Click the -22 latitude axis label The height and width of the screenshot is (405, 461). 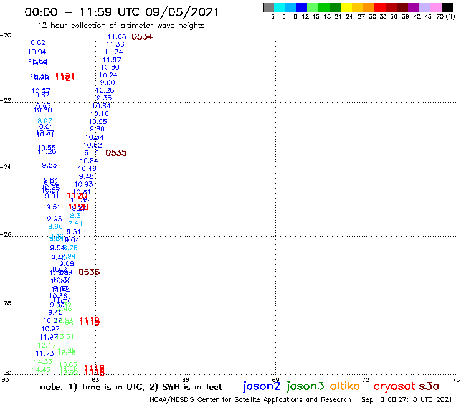(6, 100)
